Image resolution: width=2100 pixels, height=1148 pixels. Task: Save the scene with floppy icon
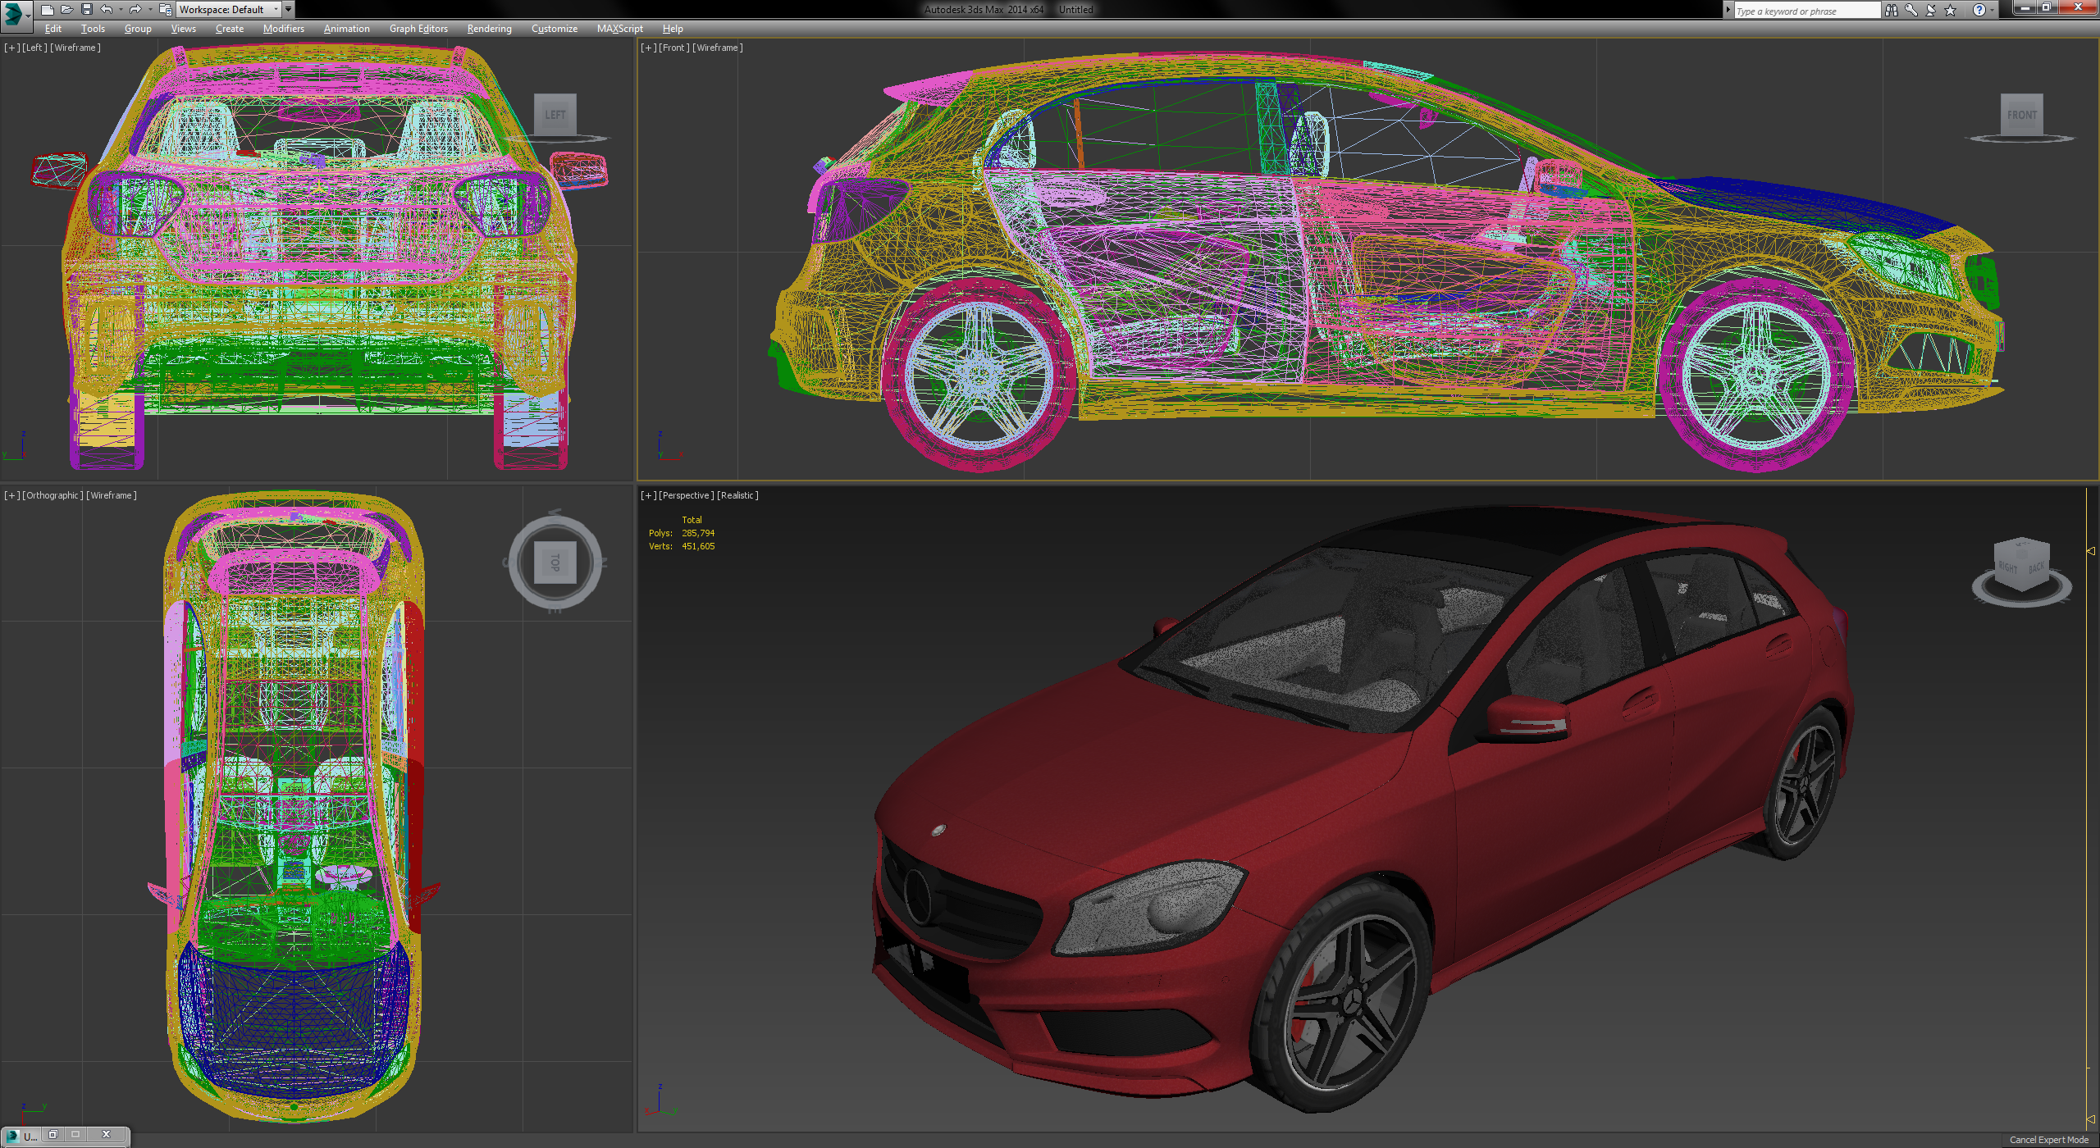pyautogui.click(x=86, y=10)
